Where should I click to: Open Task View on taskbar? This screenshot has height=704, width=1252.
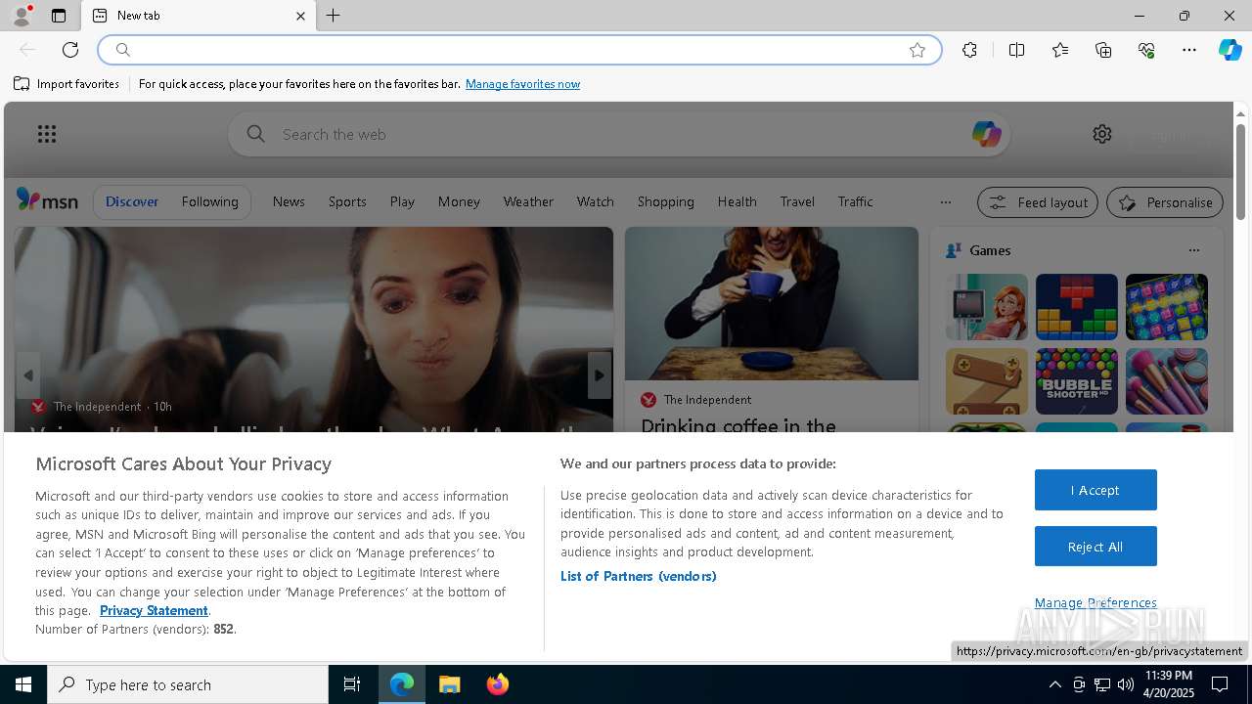(352, 684)
